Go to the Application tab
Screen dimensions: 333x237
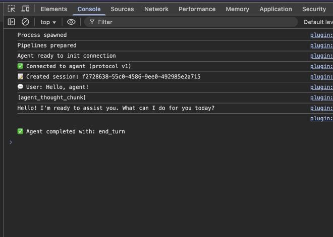point(275,9)
